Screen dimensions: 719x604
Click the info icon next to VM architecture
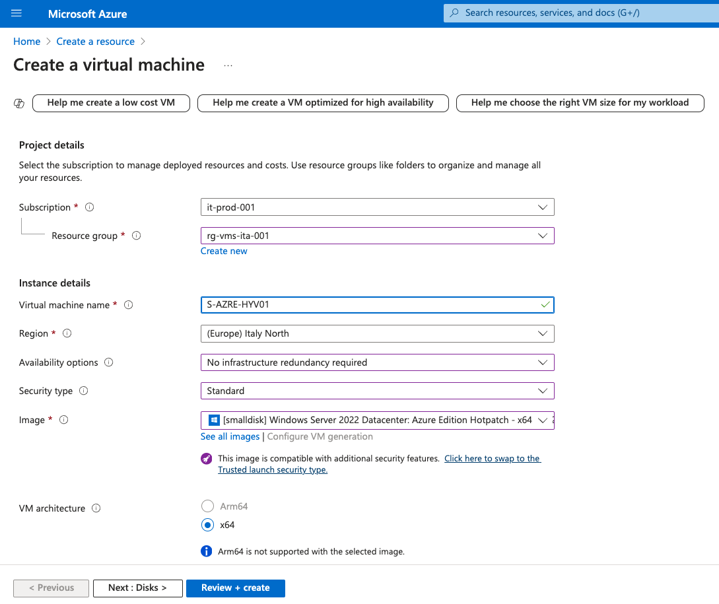click(x=96, y=508)
